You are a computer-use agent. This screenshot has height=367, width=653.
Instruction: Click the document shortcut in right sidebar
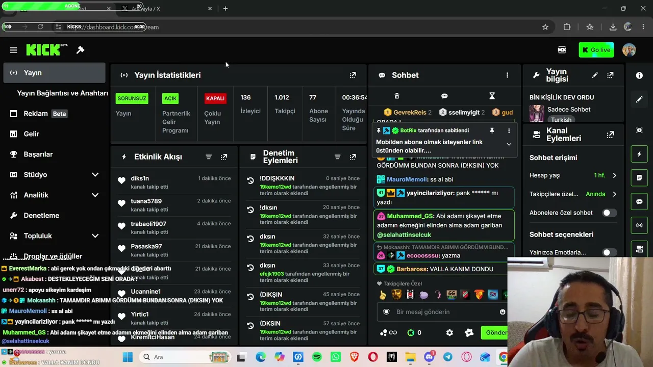click(639, 178)
